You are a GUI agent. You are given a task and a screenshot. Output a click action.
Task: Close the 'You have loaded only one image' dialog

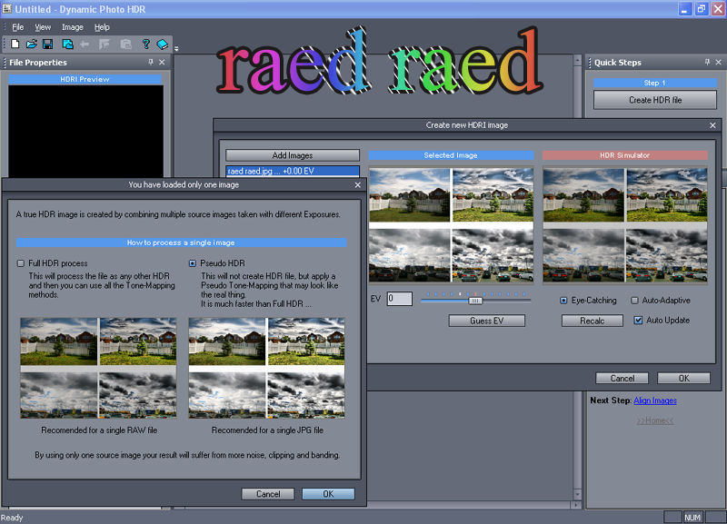click(x=357, y=185)
